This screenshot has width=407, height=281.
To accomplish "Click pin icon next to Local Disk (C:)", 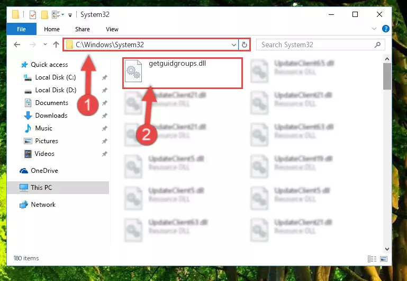I will tap(104, 77).
